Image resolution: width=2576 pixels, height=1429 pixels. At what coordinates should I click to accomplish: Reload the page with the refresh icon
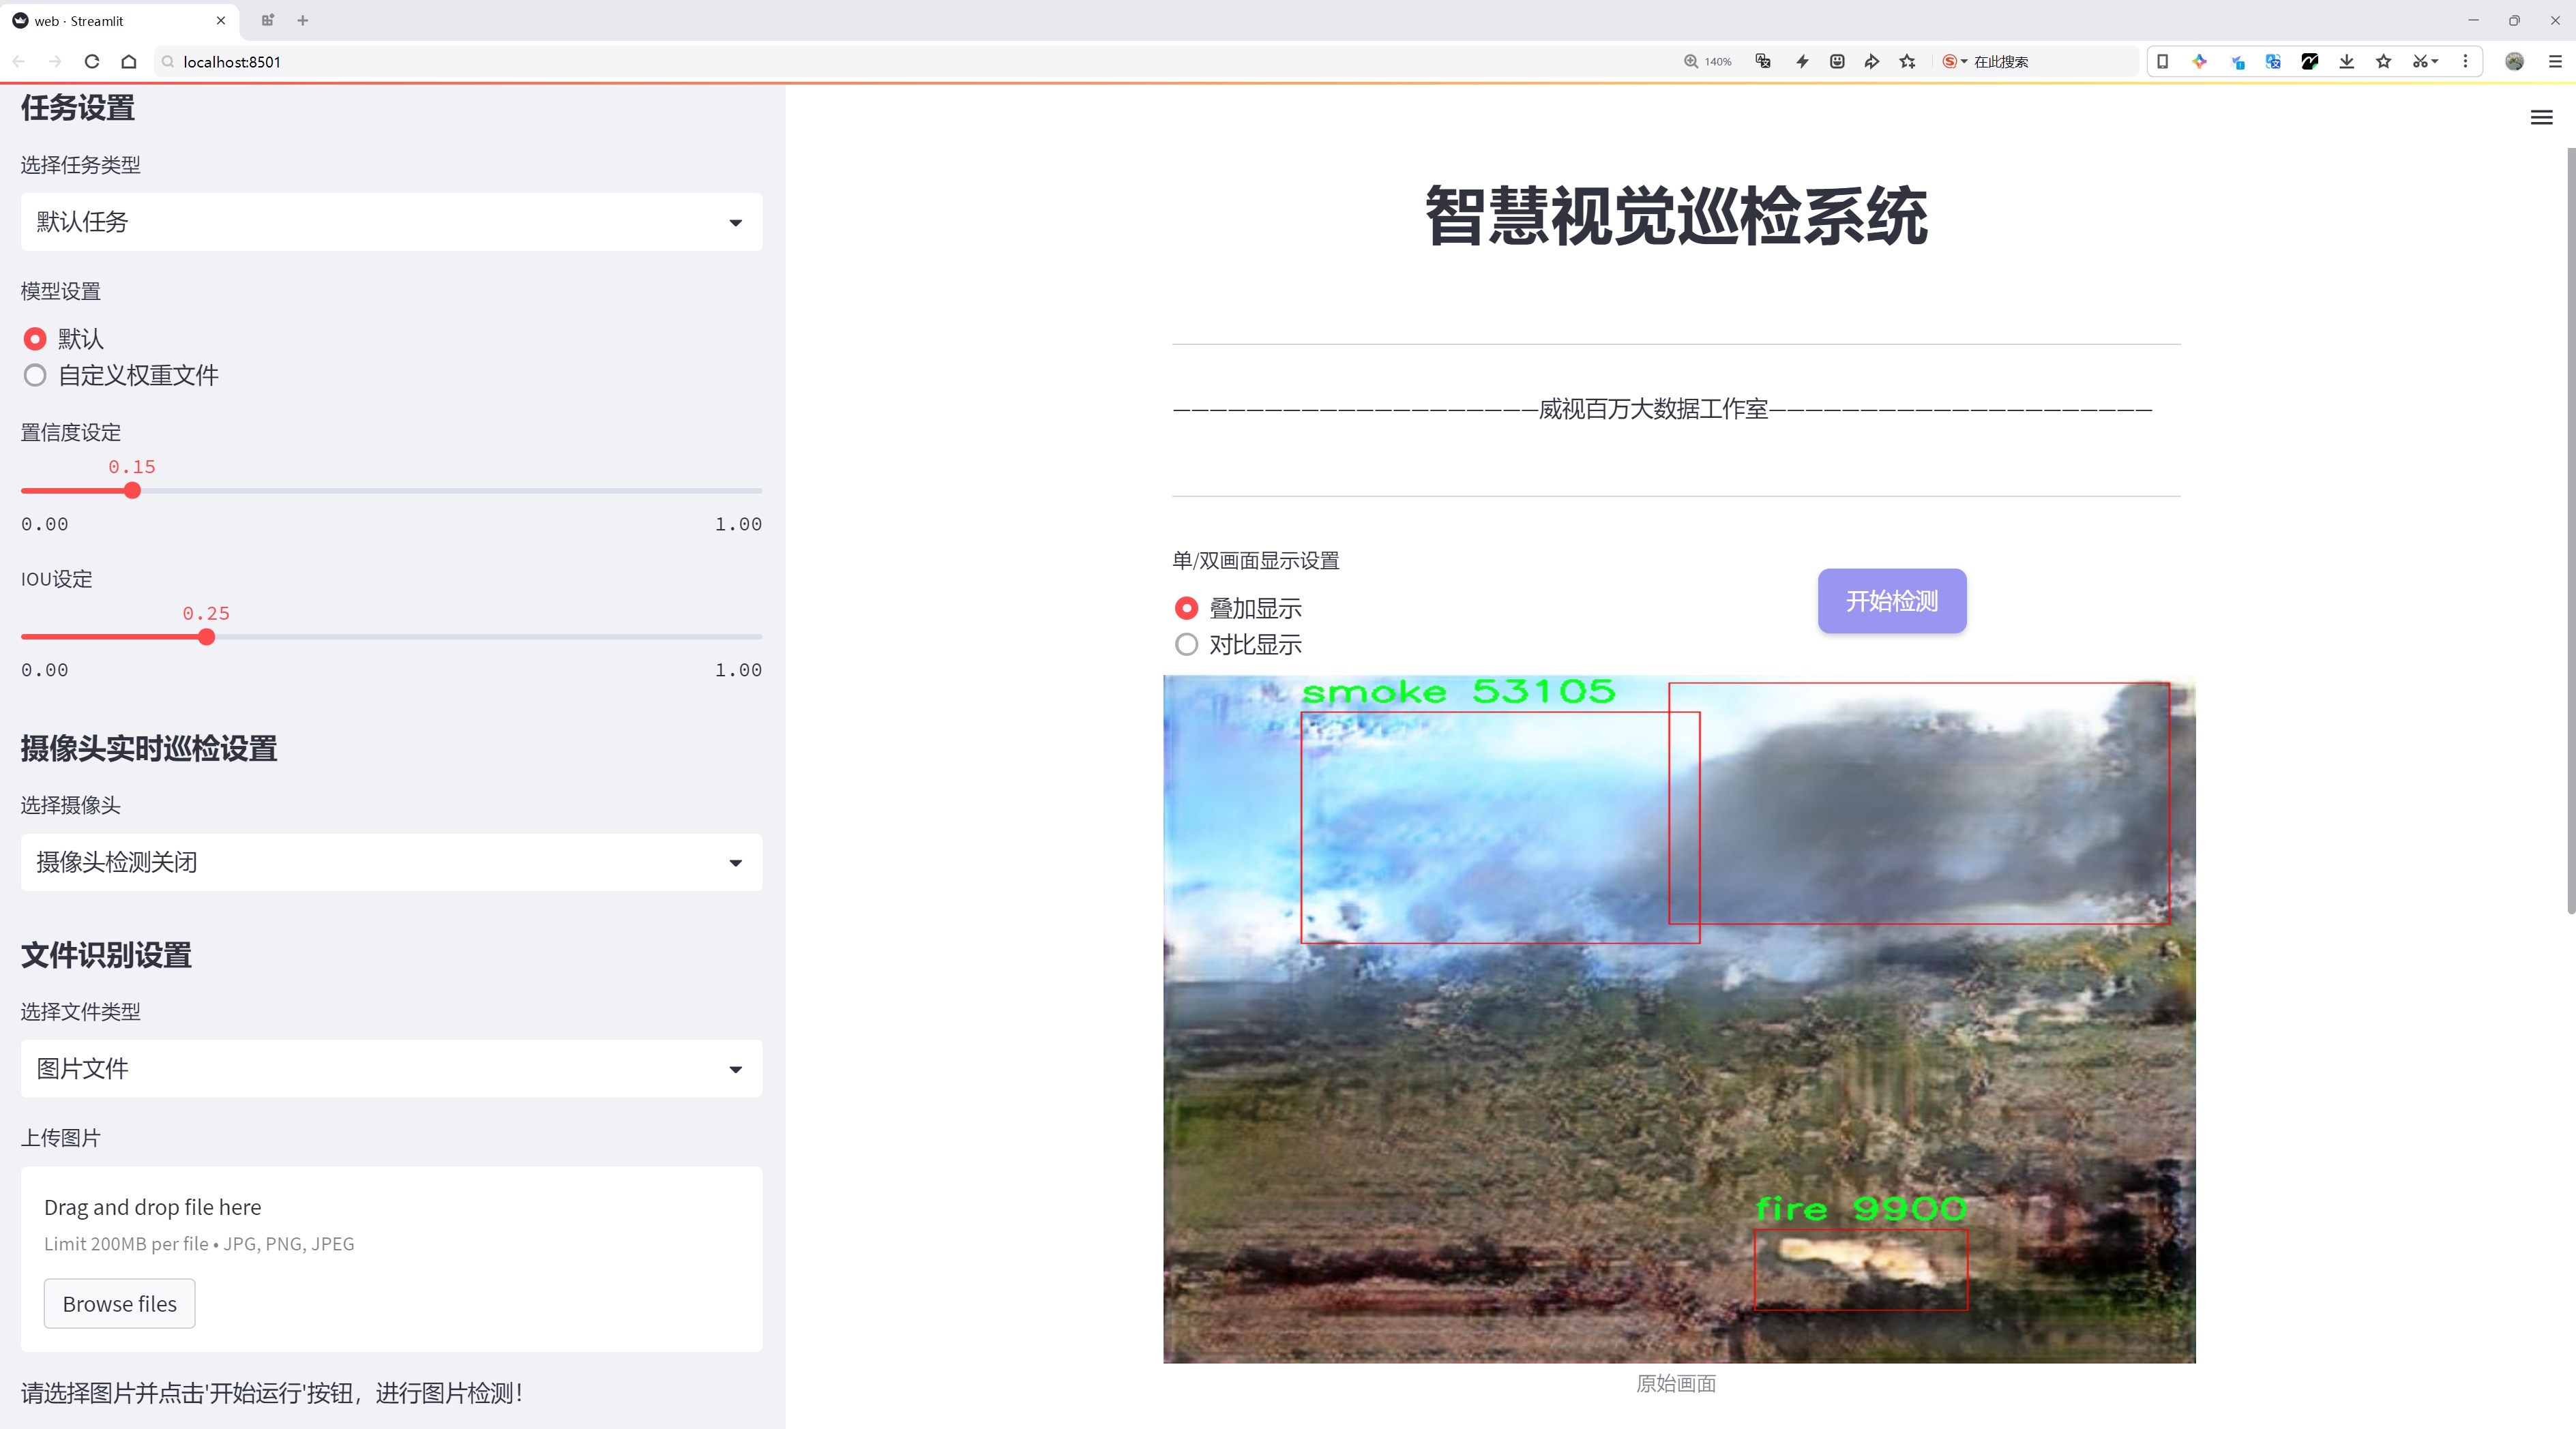pyautogui.click(x=92, y=62)
